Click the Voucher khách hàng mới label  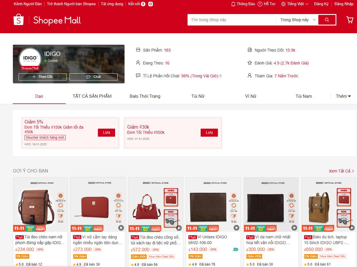point(45,138)
